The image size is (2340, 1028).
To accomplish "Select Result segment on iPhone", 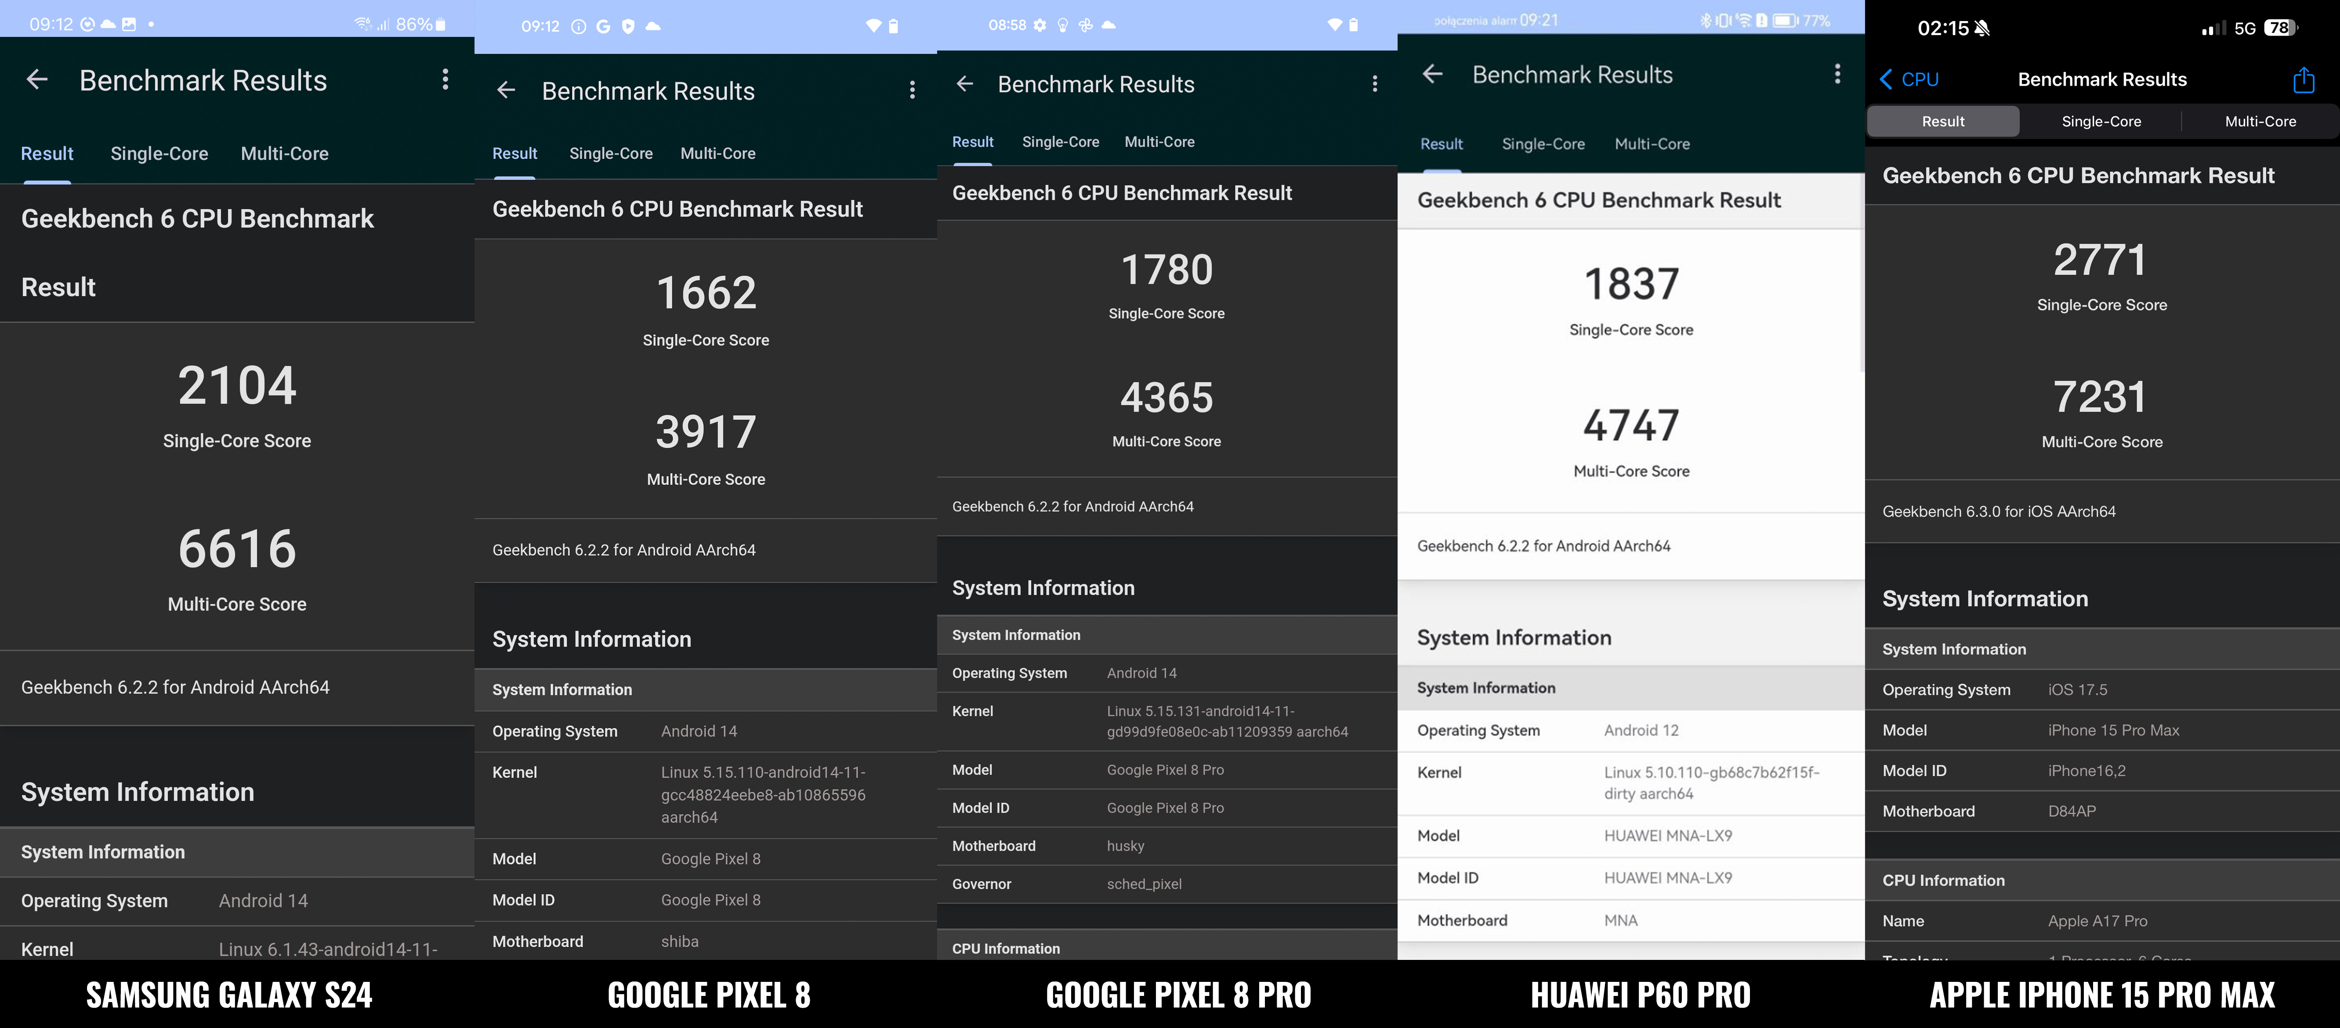I will [1942, 121].
